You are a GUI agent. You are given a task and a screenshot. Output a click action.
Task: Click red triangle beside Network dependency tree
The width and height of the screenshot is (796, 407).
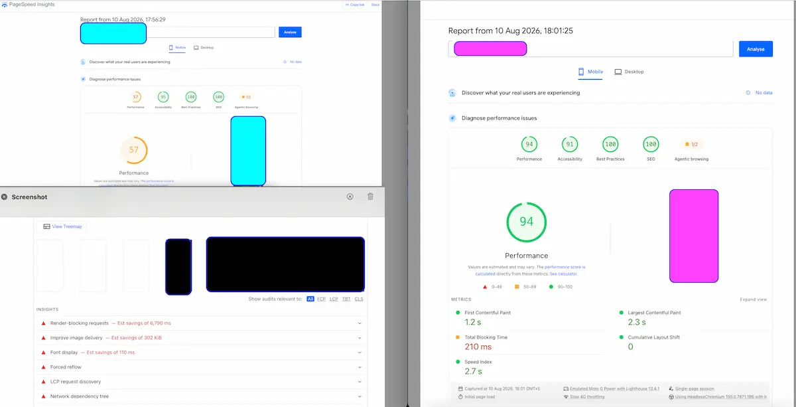click(x=44, y=396)
